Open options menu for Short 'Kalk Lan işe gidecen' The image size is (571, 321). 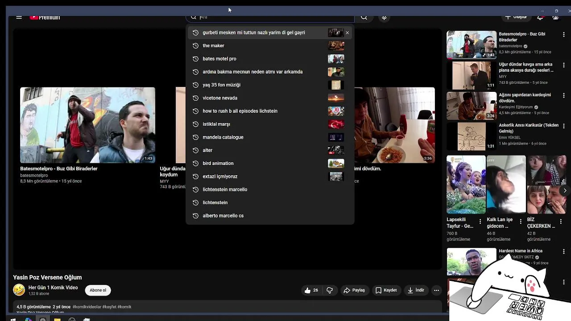click(520, 221)
